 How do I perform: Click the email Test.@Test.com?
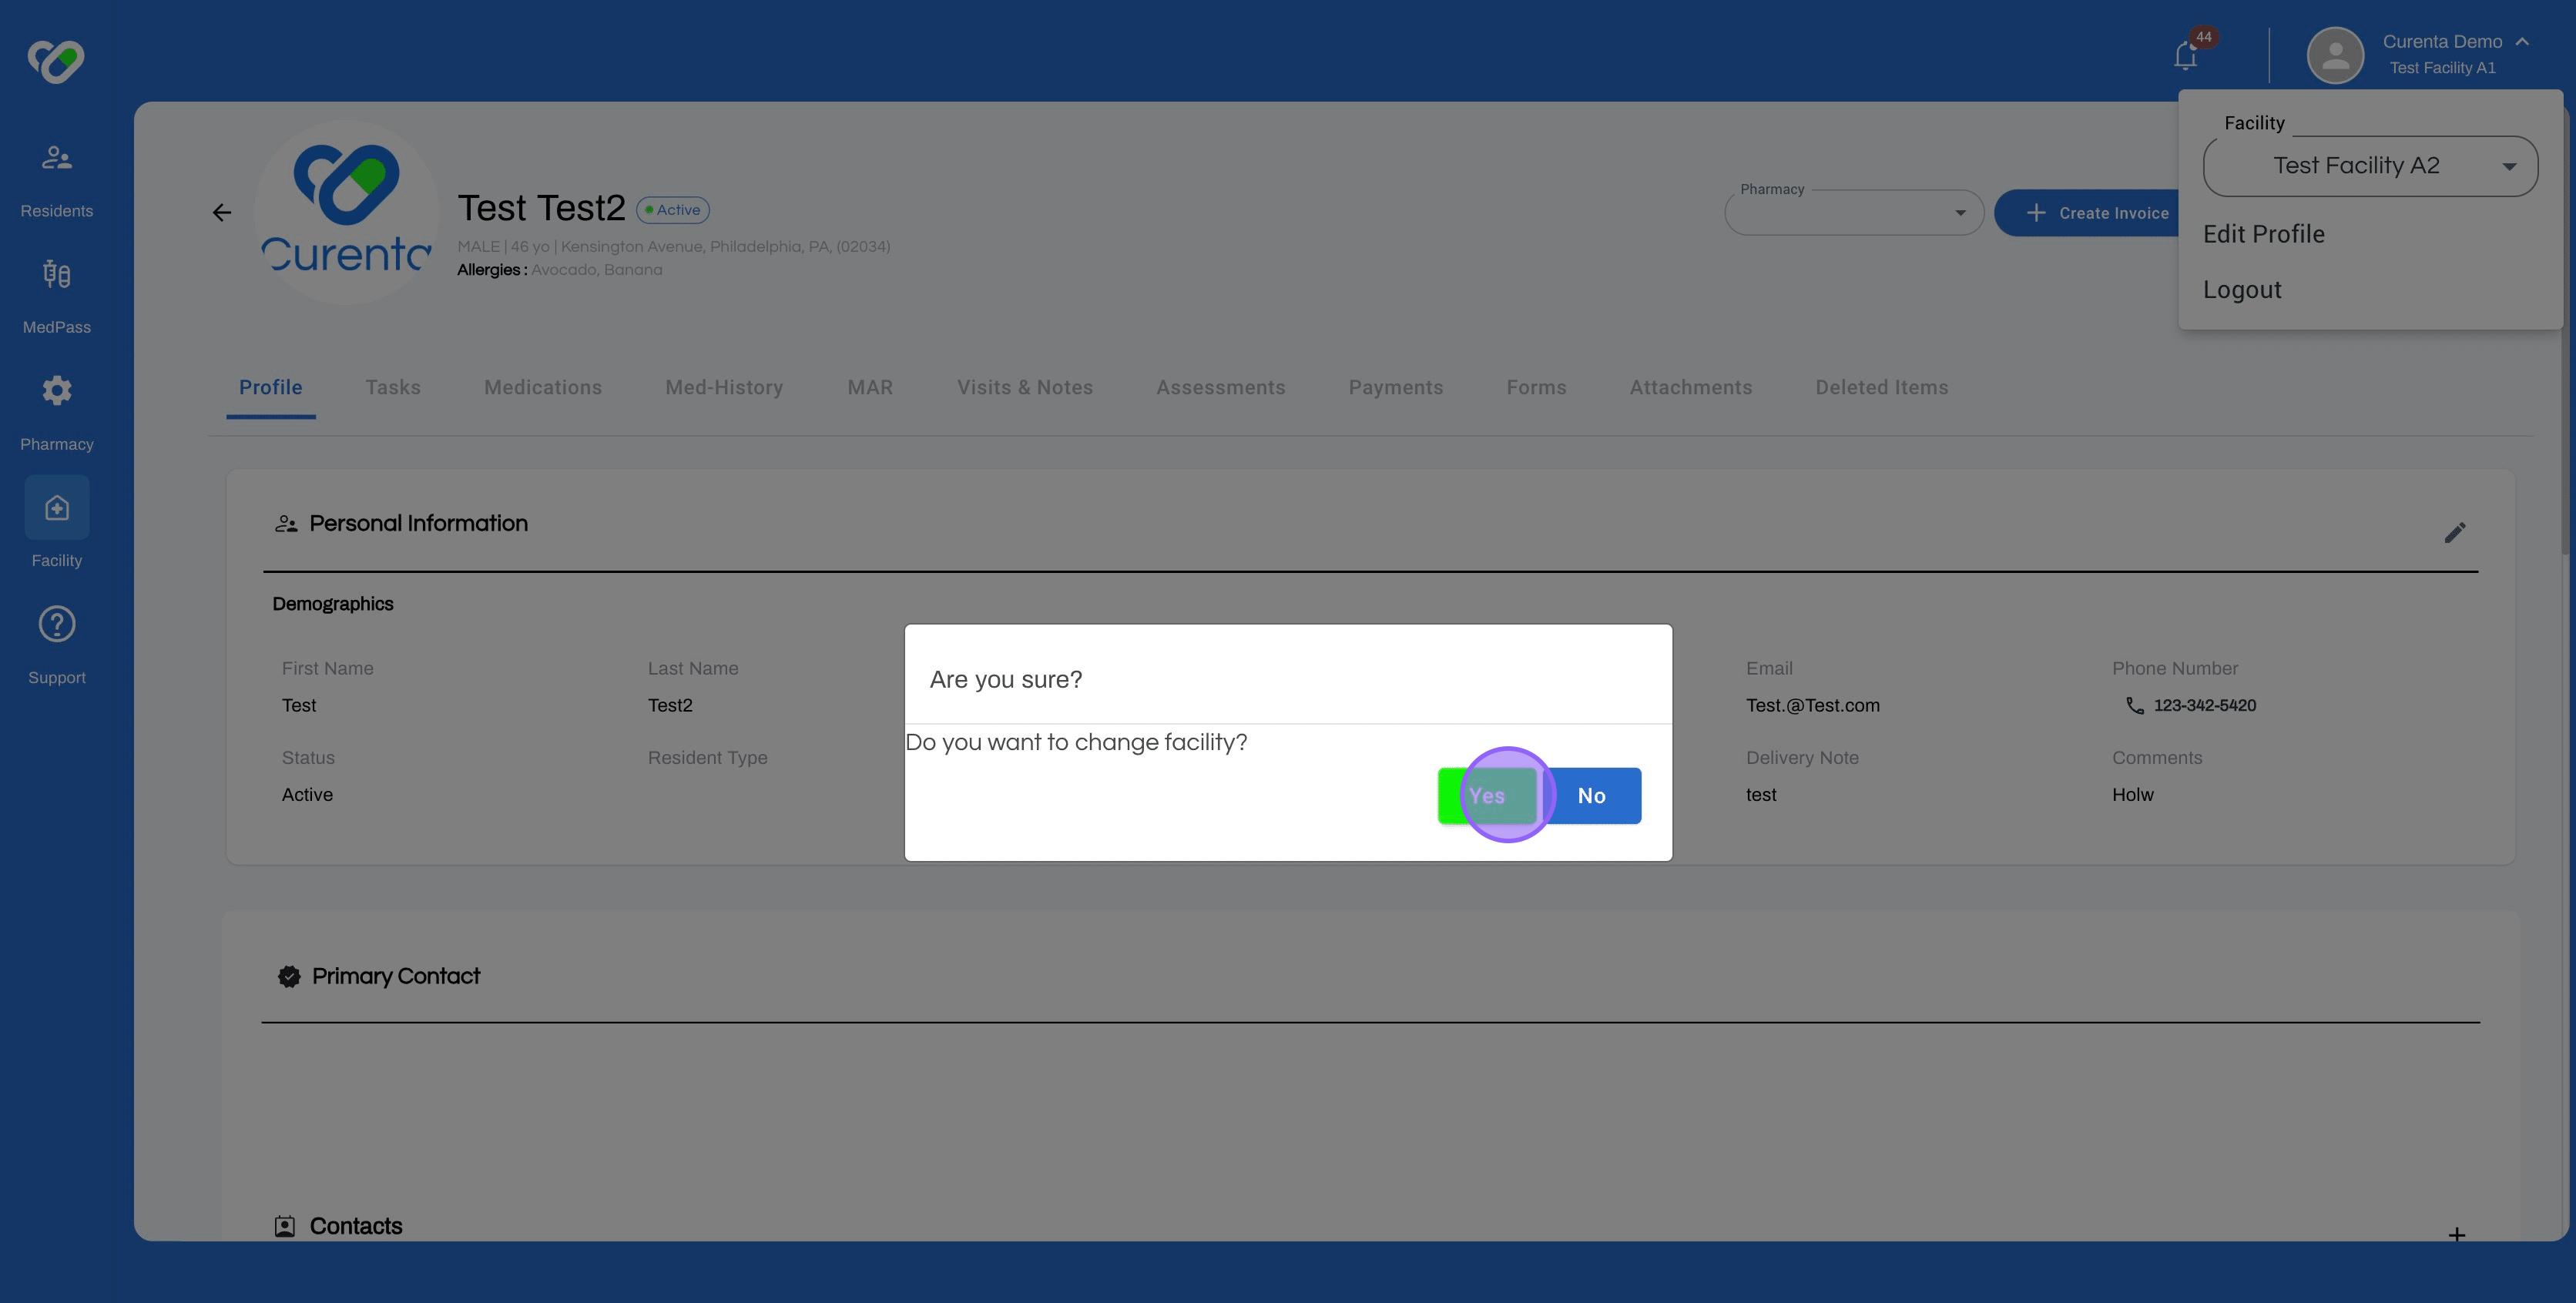1812,706
